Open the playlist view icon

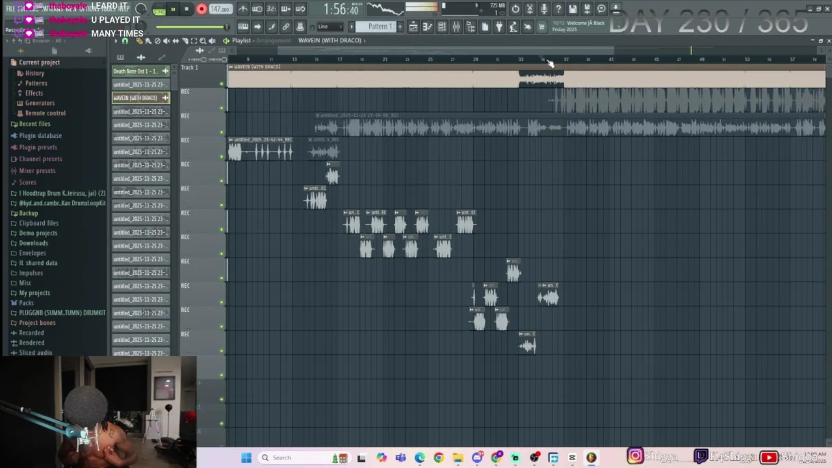point(413,27)
